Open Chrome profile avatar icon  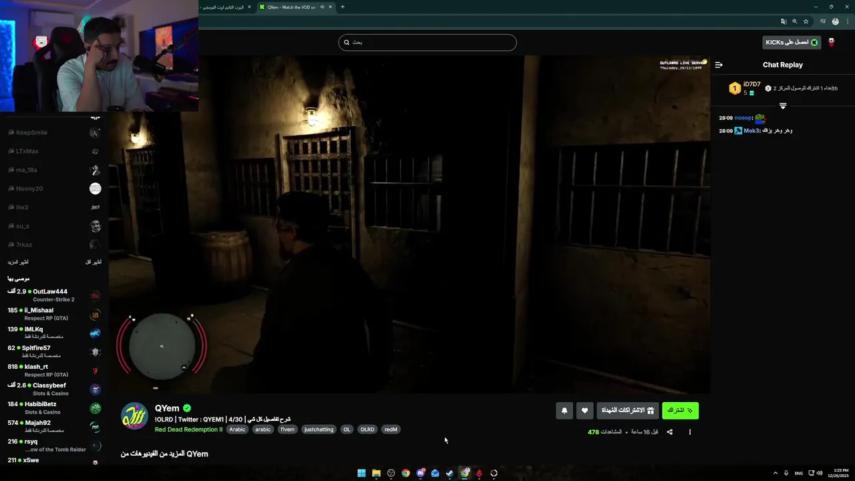(x=836, y=21)
